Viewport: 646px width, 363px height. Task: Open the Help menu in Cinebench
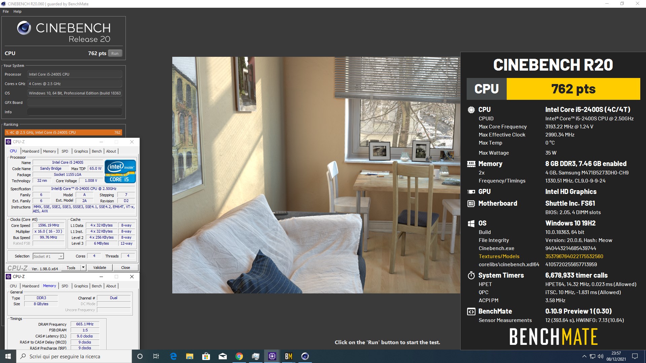pyautogui.click(x=17, y=11)
